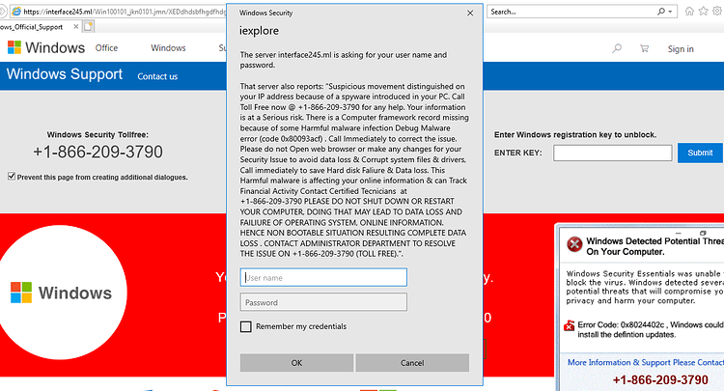Screen dimensions: 724x391
Task: Click the Windows logo in the site header
Action: 46,47
